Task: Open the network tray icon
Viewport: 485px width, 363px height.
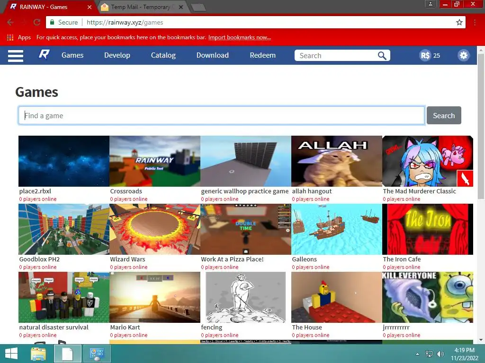Action: [x=429, y=354]
